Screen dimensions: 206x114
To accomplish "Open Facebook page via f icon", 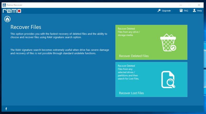I will tap(6, 109).
